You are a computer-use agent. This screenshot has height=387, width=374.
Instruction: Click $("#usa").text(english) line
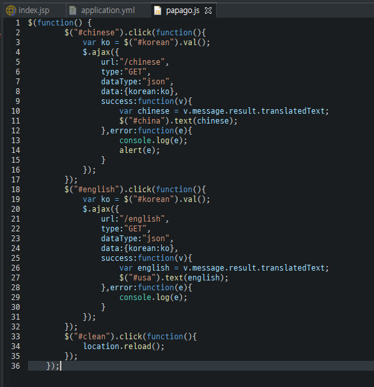pos(174,278)
